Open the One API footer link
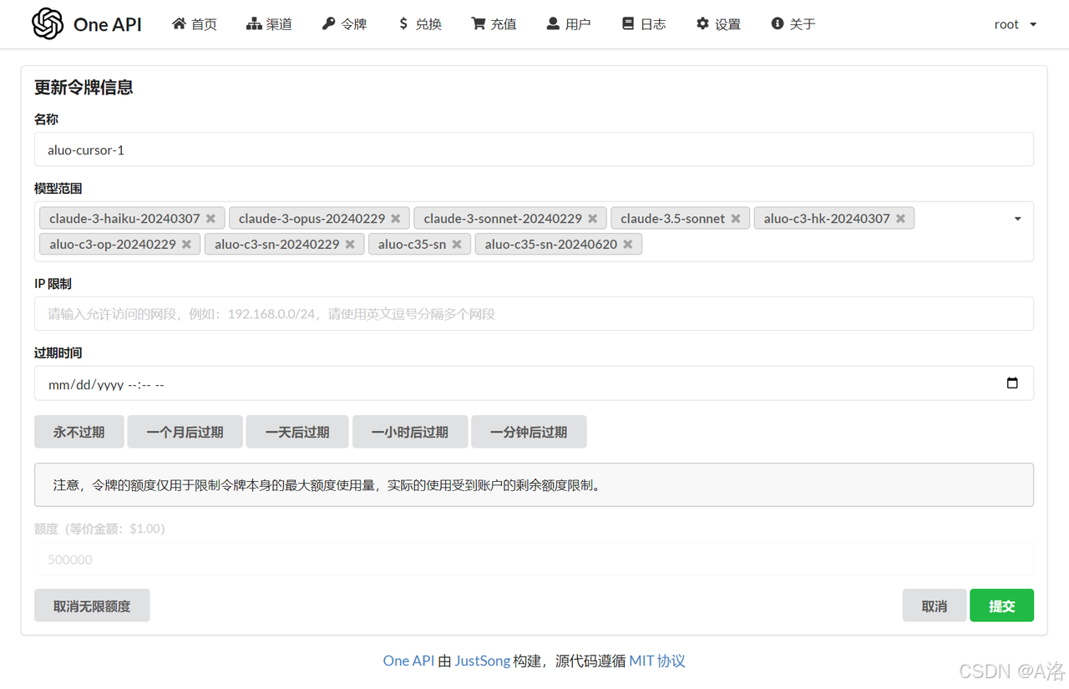Viewport: 1069px width, 689px height. tap(408, 661)
